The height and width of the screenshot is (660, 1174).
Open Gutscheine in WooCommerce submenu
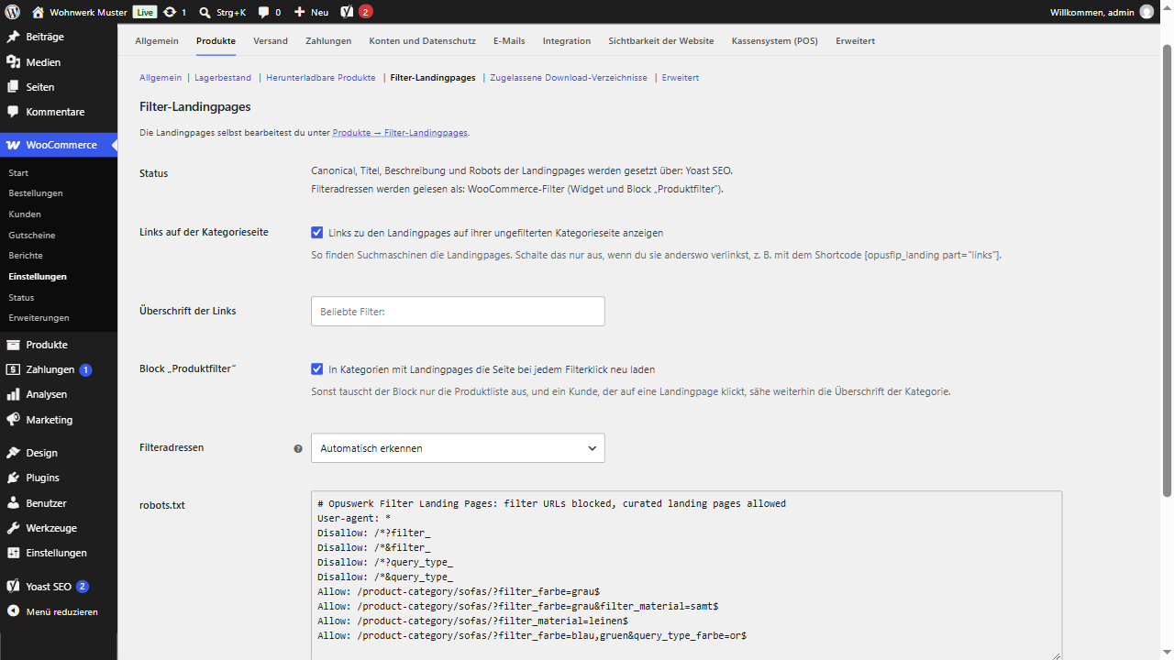point(32,235)
